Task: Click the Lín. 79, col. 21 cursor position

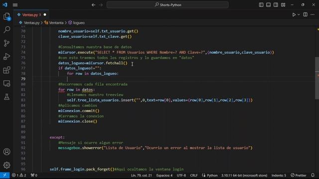Action: tap(141, 175)
